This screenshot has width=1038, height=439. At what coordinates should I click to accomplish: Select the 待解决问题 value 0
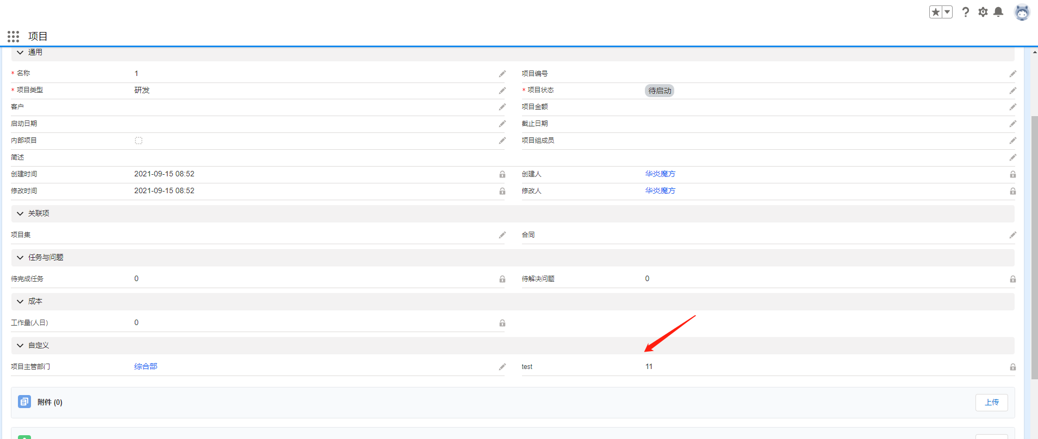(x=647, y=279)
